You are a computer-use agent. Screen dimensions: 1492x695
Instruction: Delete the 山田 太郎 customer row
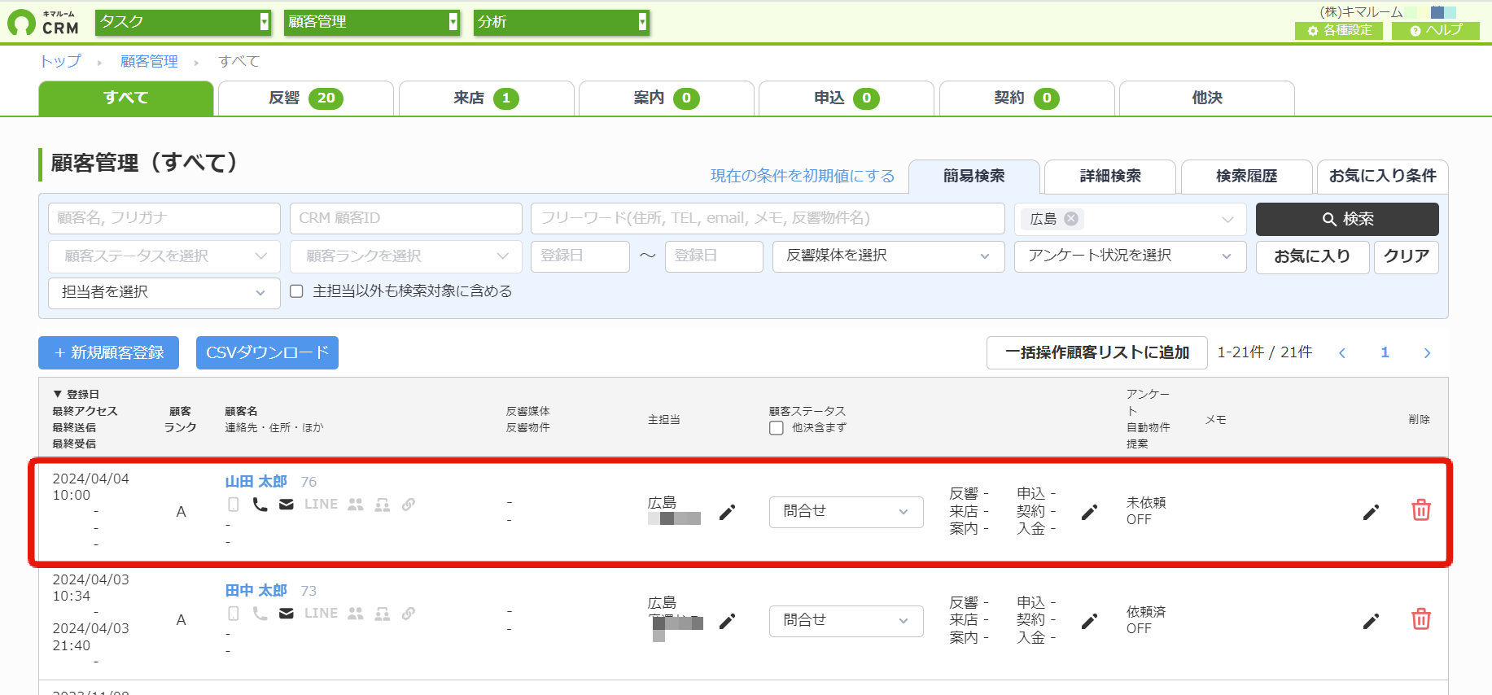click(x=1420, y=510)
